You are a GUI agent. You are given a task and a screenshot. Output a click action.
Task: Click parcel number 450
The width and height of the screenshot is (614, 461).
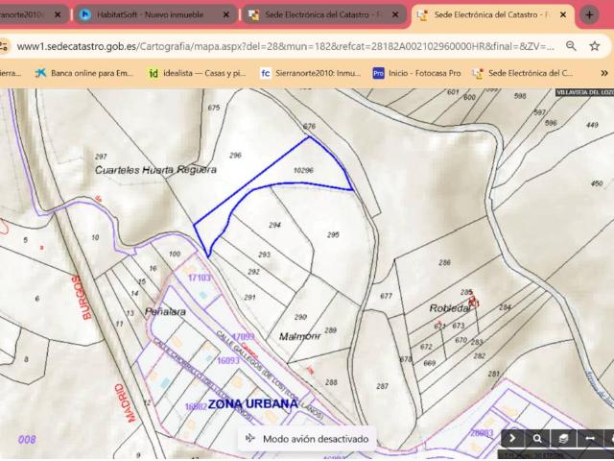(x=597, y=183)
